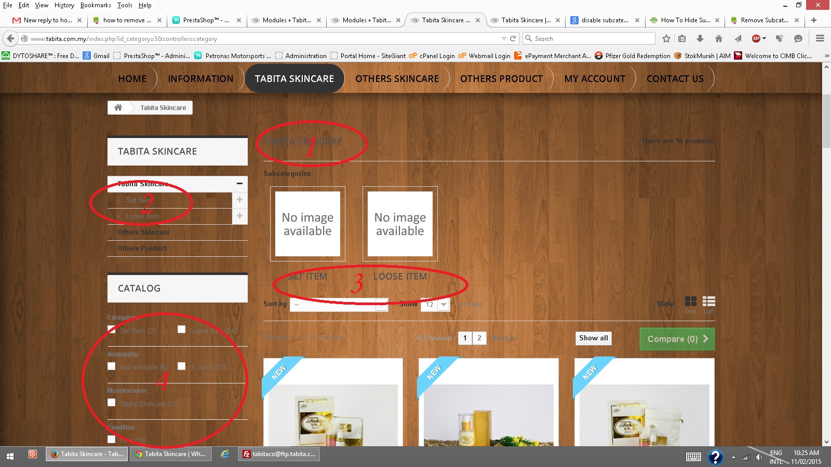The image size is (831, 467).
Task: Bookmark this page with the star icon
Action: tap(666, 38)
